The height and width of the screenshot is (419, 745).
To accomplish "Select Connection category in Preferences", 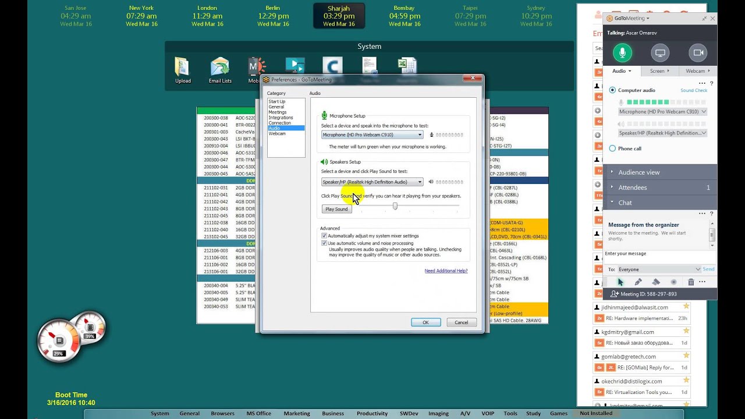I will (279, 123).
